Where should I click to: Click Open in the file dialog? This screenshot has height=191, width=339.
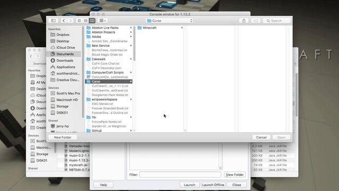(281, 137)
